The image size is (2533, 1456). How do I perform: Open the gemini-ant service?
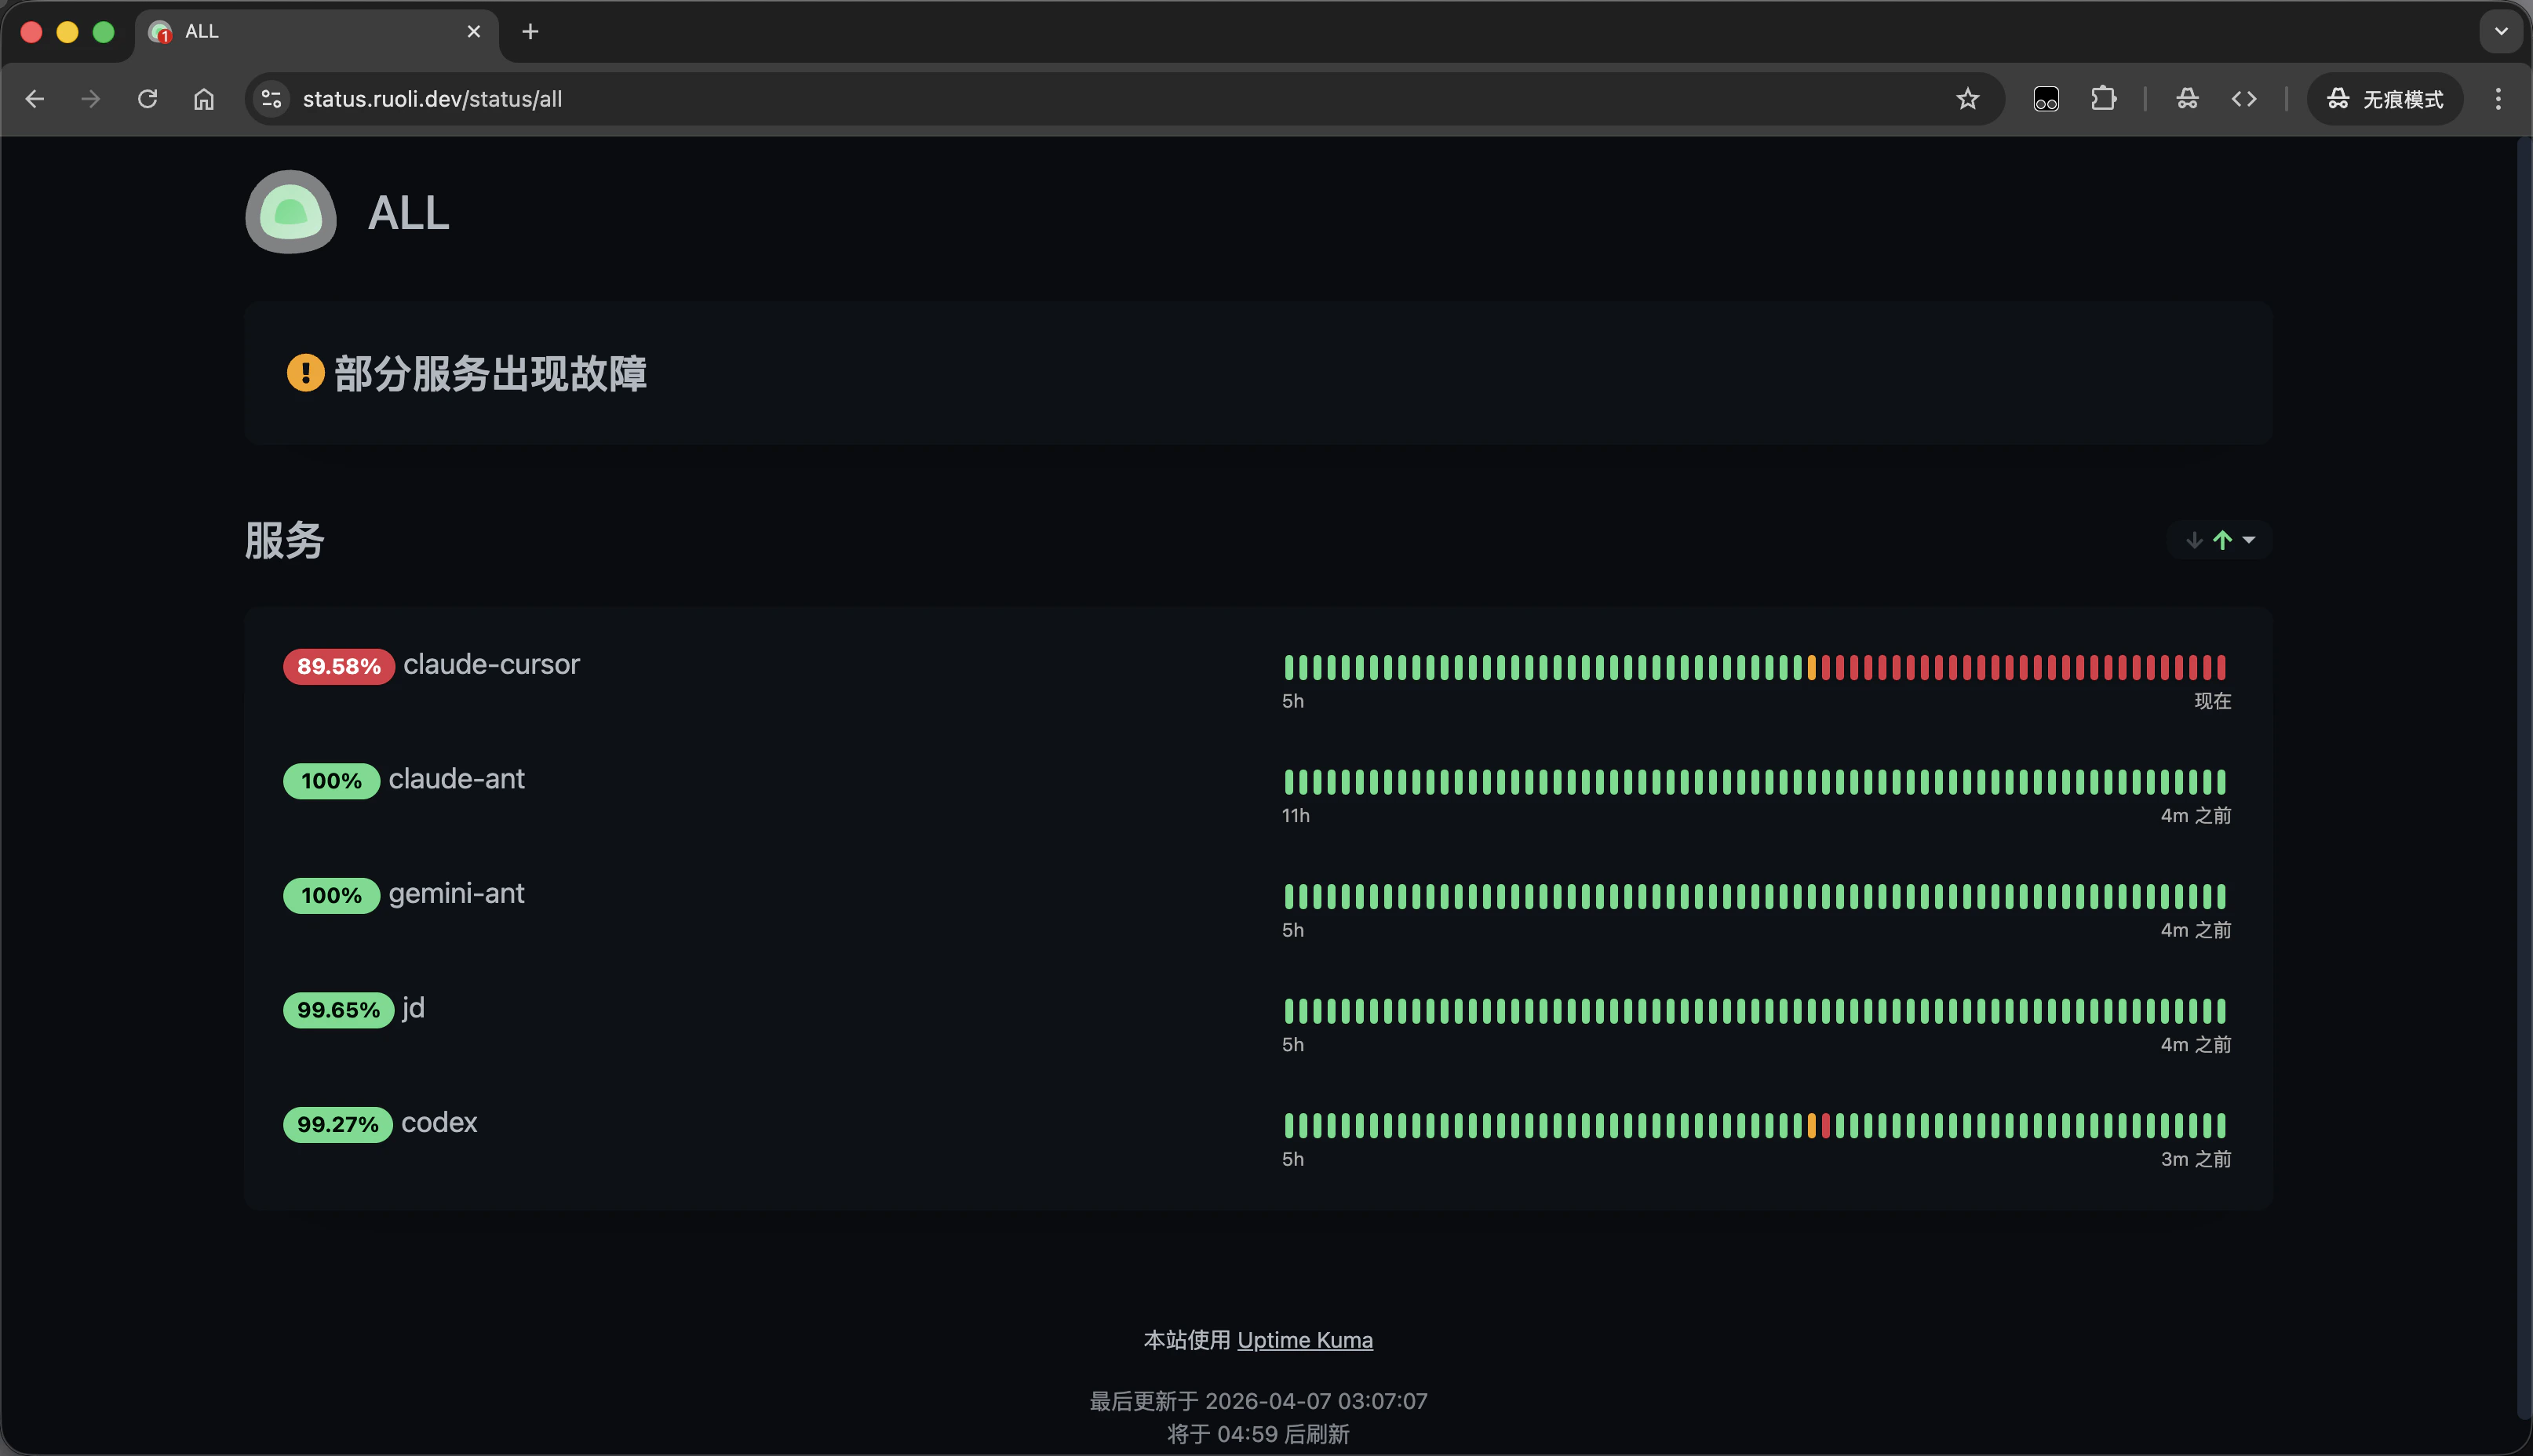(456, 894)
